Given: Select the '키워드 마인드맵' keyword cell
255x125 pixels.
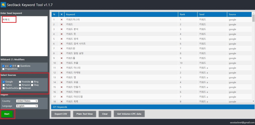Looking at the screenshot, I should [121, 97].
